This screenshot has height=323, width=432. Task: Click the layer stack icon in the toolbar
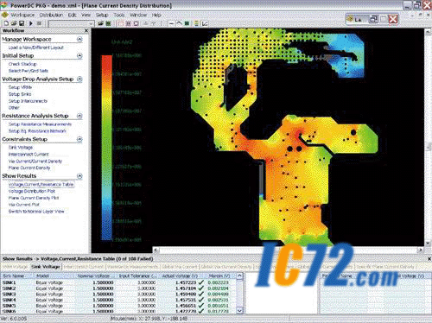pos(196,23)
